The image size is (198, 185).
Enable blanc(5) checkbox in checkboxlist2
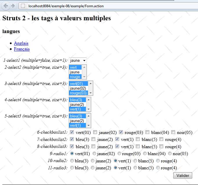point(138,139)
